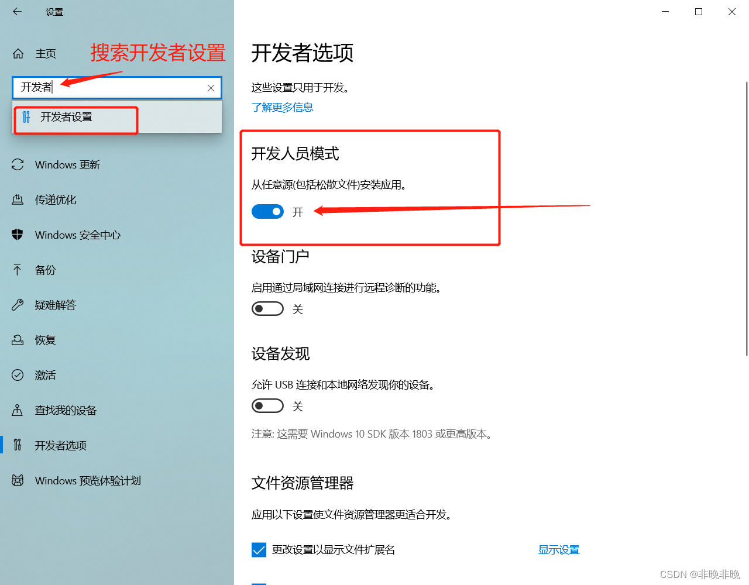The image size is (749, 585).
Task: Click the 疑难解答 wrench icon
Action: (18, 305)
